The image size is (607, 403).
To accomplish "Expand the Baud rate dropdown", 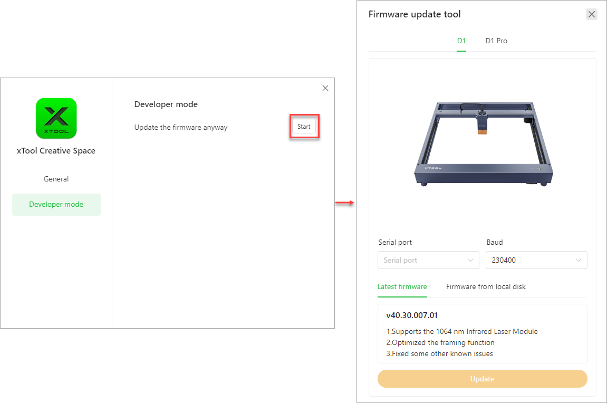I will [536, 260].
